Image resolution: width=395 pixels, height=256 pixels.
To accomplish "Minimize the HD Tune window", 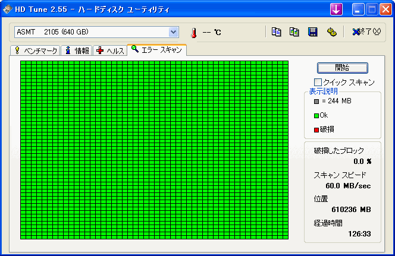I will [358, 10].
